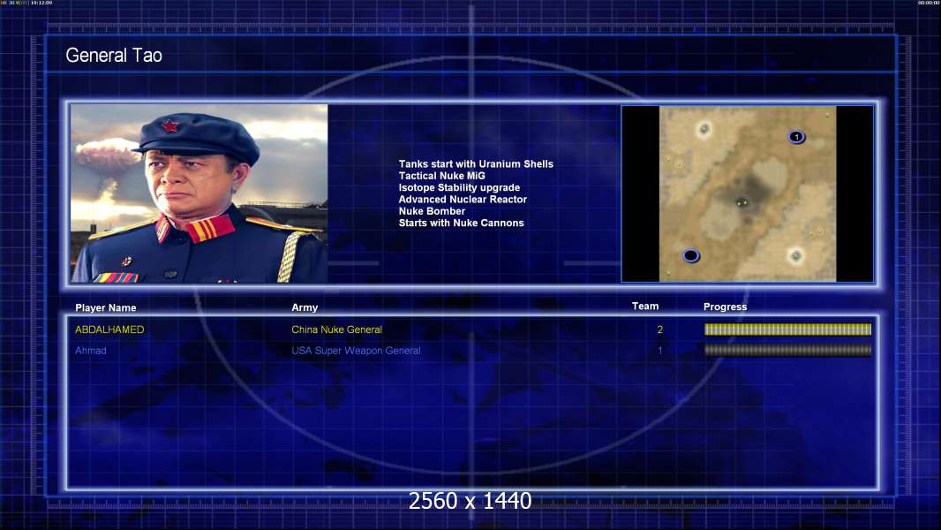Click the General Tao title text
Screen dimensions: 941x530
point(113,56)
